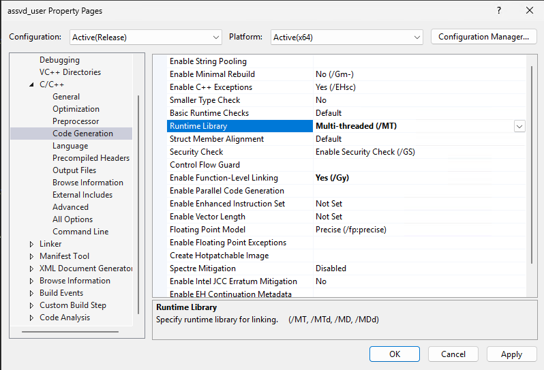Viewport: 544px width, 370px height.
Task: Expand the Linker node
Action: (31, 244)
